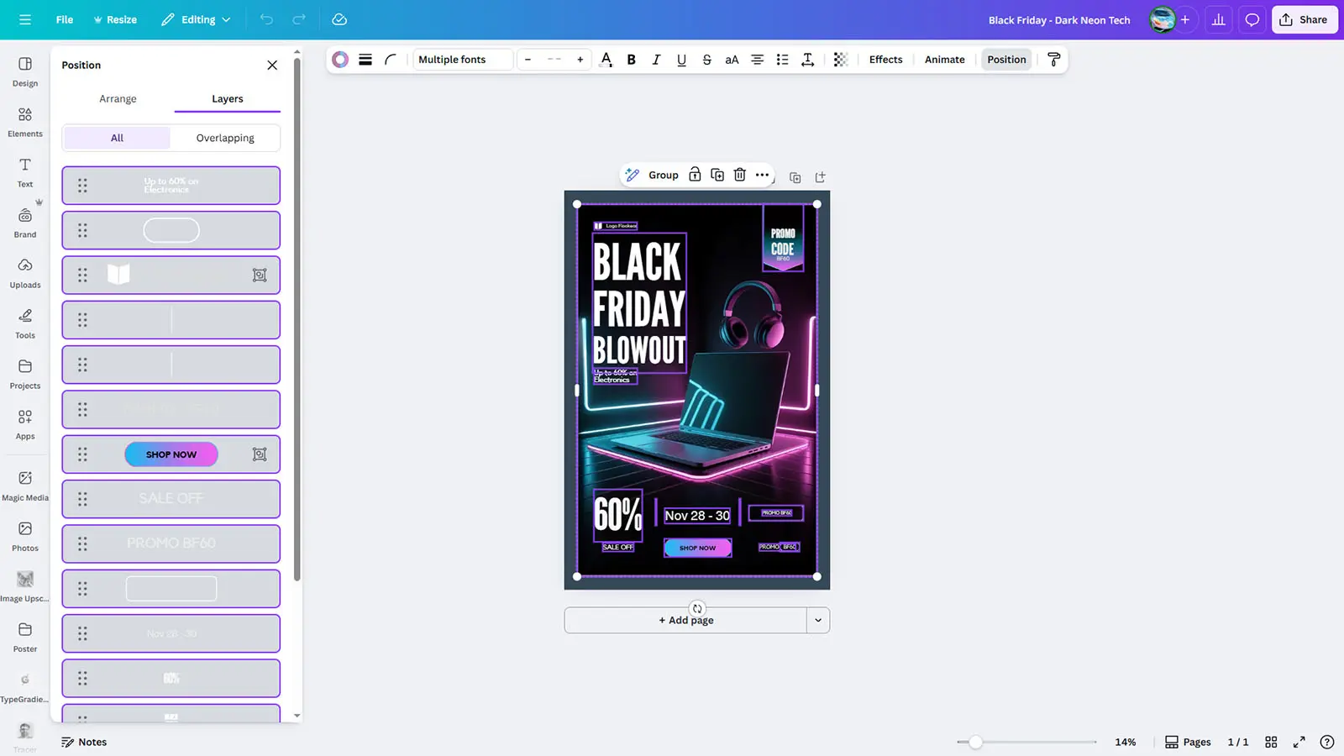Click the copy style paint roller icon
The height and width of the screenshot is (756, 1344).
coord(1053,60)
